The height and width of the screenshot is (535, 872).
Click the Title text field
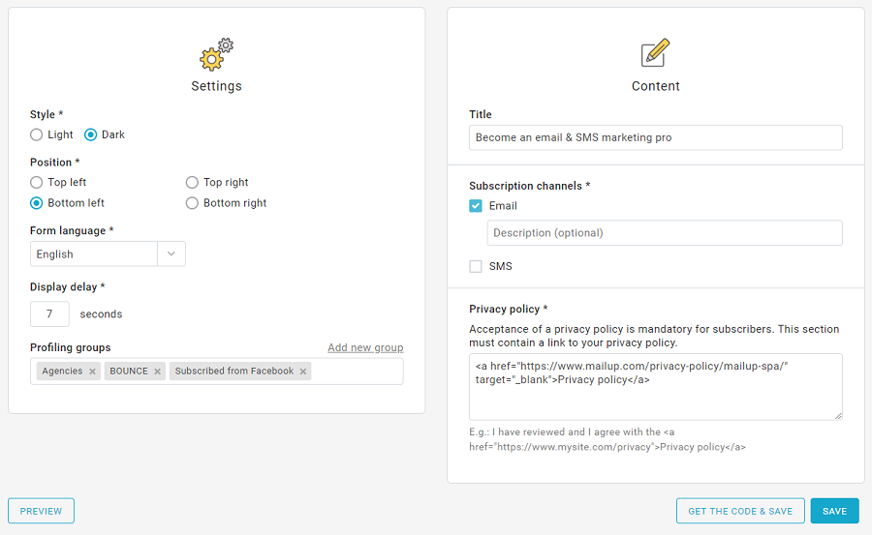pos(655,137)
